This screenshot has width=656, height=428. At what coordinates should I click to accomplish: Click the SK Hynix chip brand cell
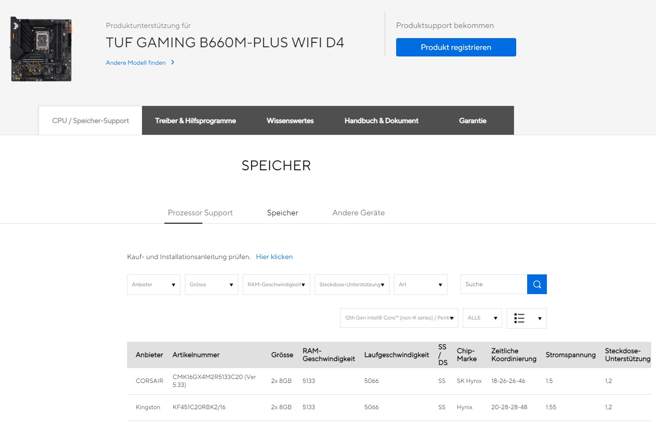click(x=469, y=381)
